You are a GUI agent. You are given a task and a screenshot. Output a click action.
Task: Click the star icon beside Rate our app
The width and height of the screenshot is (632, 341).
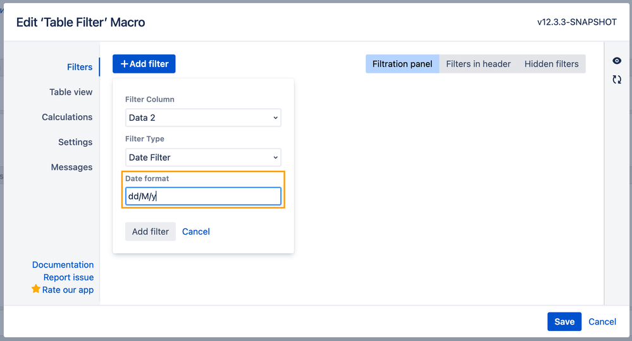point(36,288)
